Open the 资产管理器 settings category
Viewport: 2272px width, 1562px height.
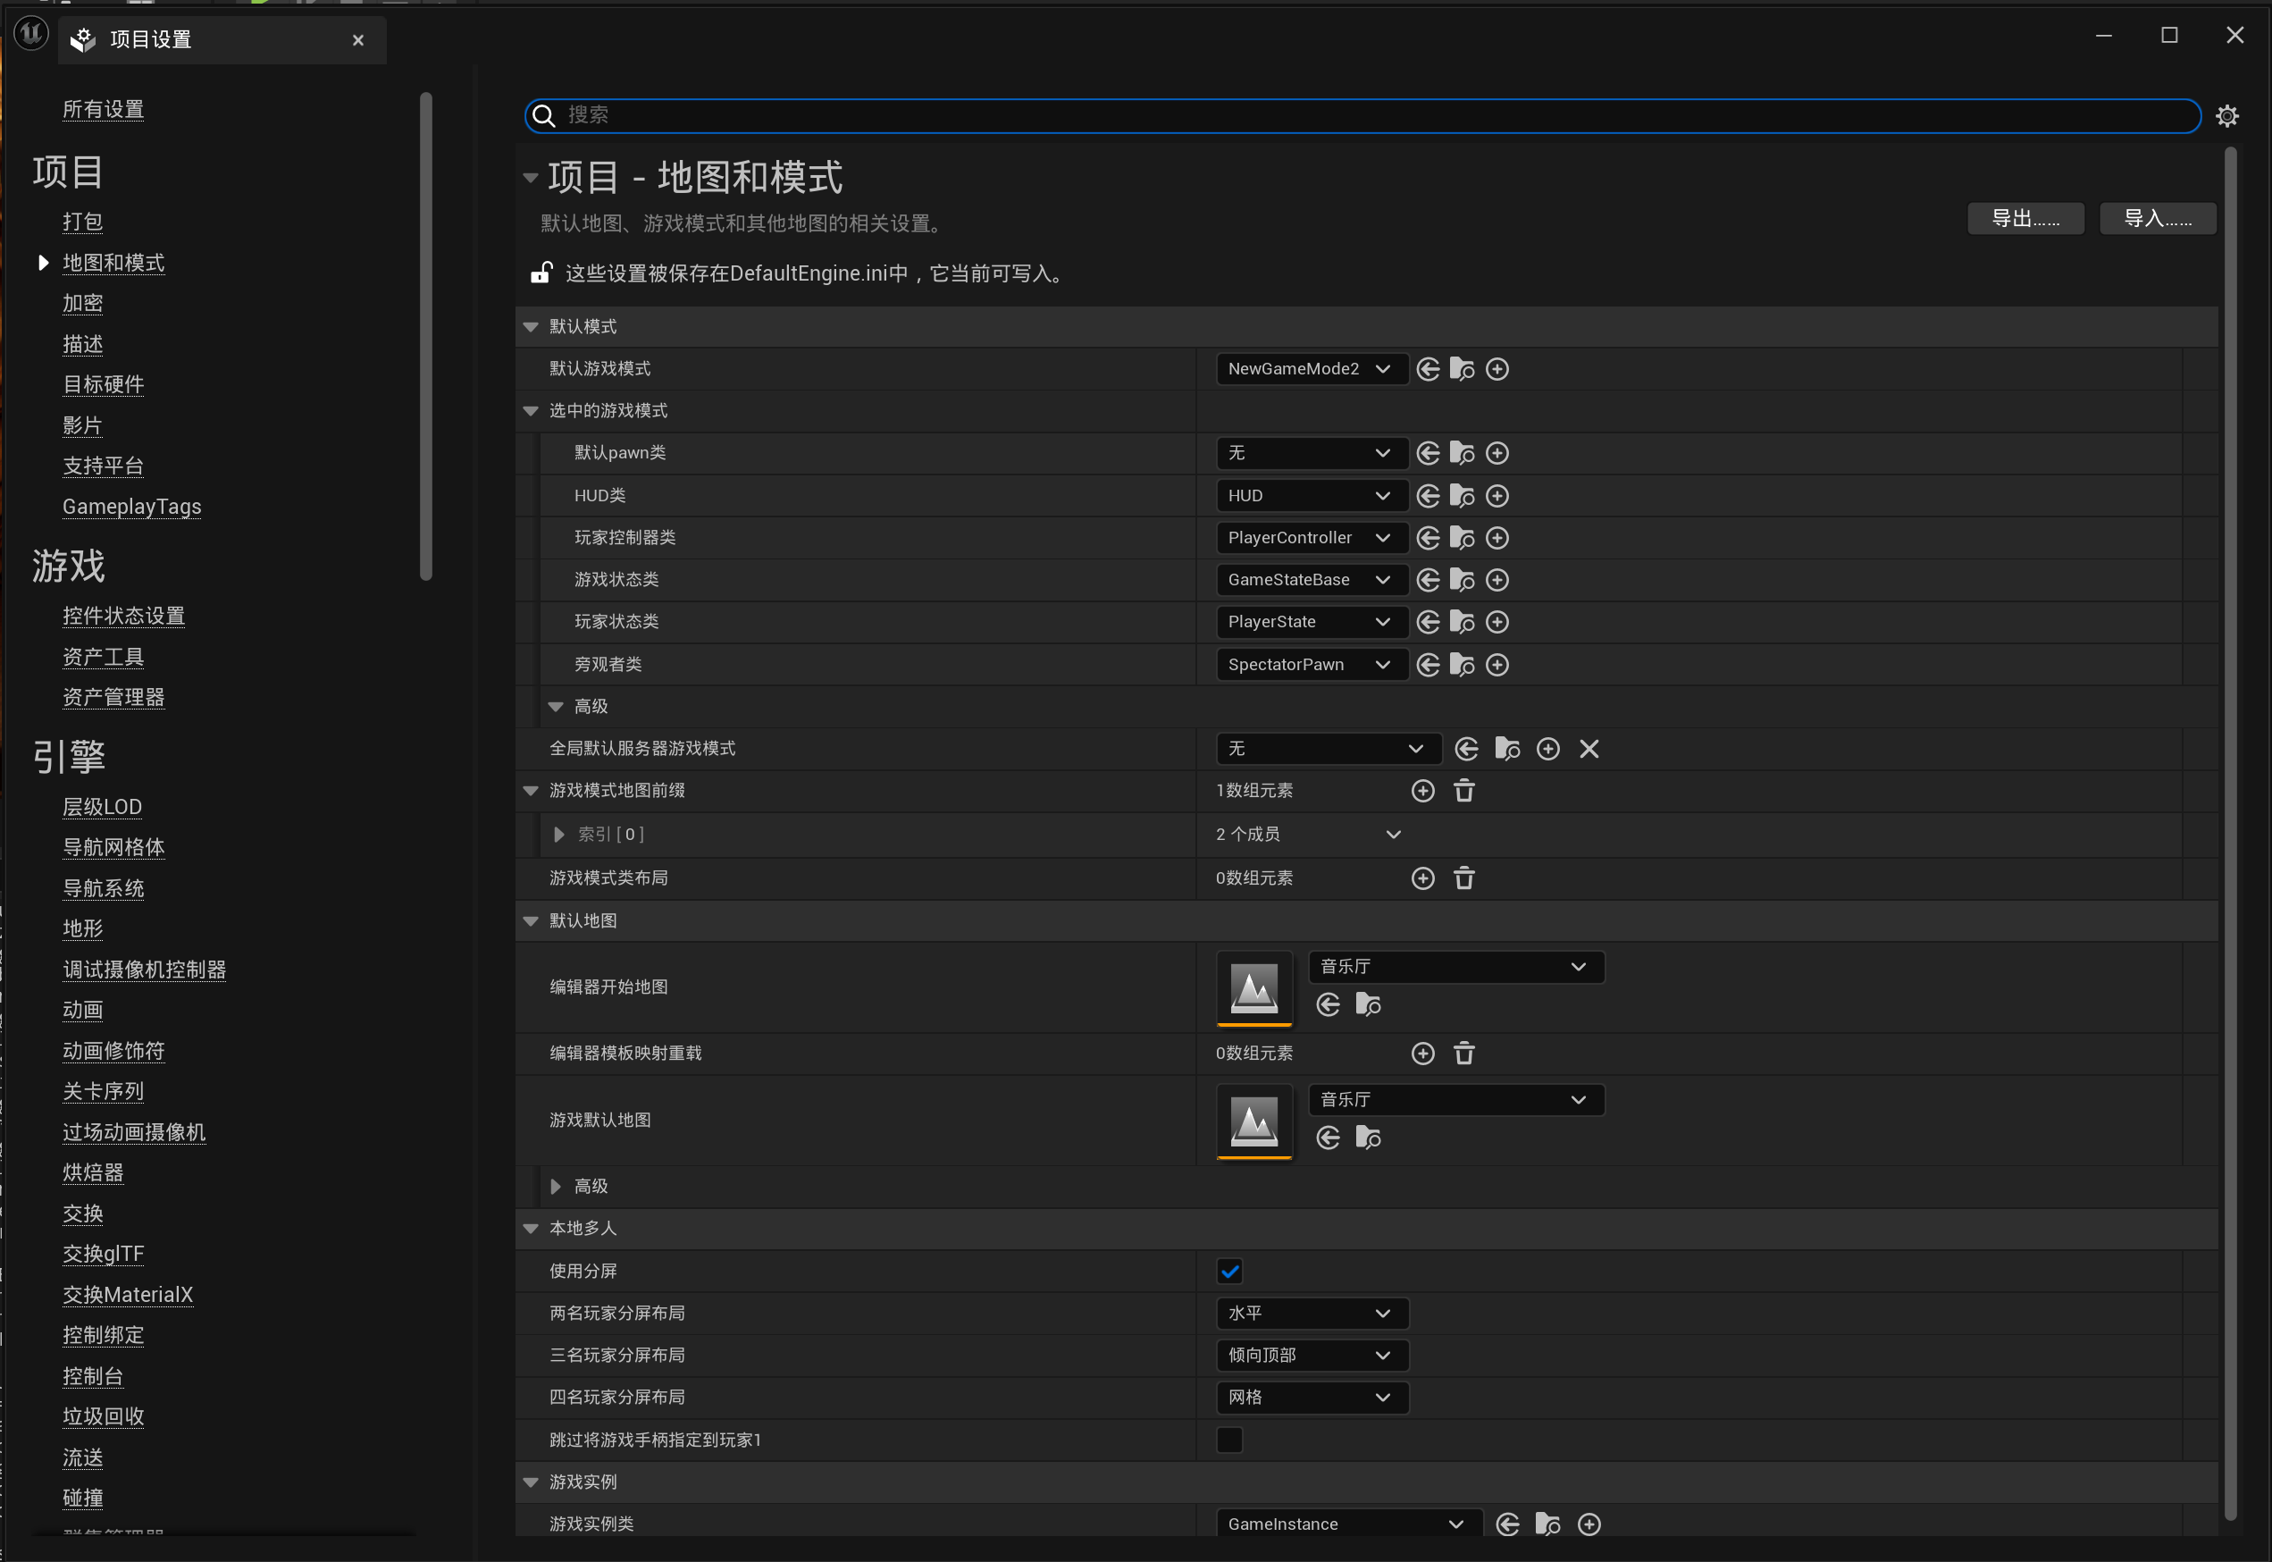tap(113, 698)
